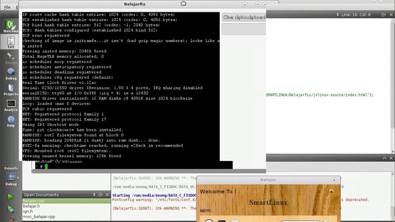Click the Fontconfig warning output line
Image resolution: width=395 pixels, height=222 pixels.
click(154, 200)
